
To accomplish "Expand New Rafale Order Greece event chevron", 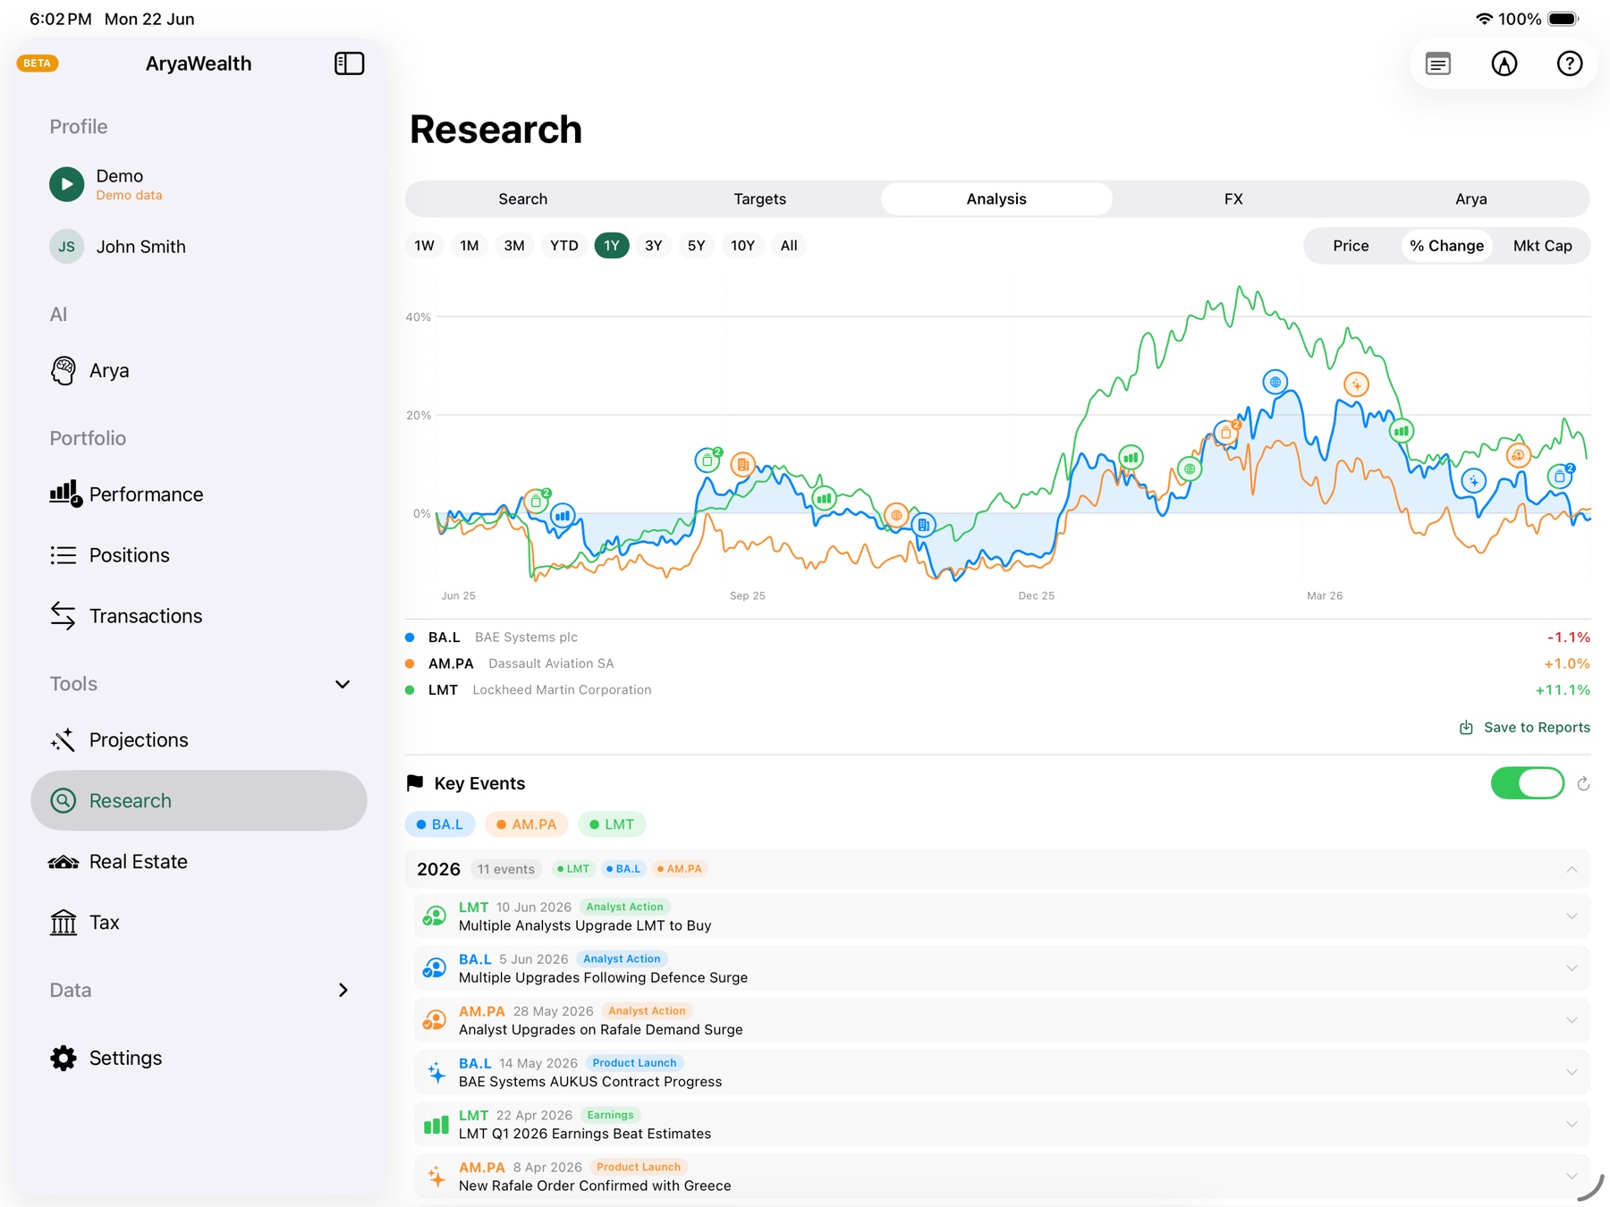I will click(x=1572, y=1177).
